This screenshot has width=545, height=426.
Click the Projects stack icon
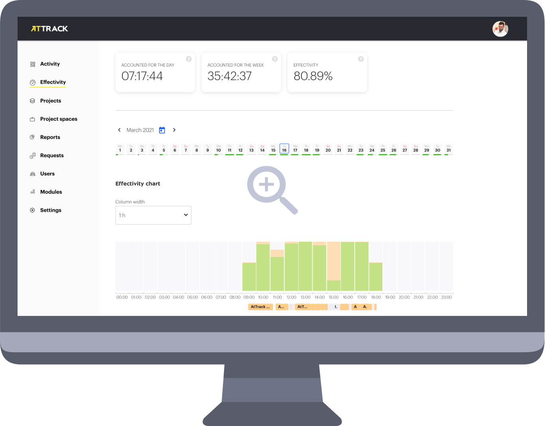[33, 101]
